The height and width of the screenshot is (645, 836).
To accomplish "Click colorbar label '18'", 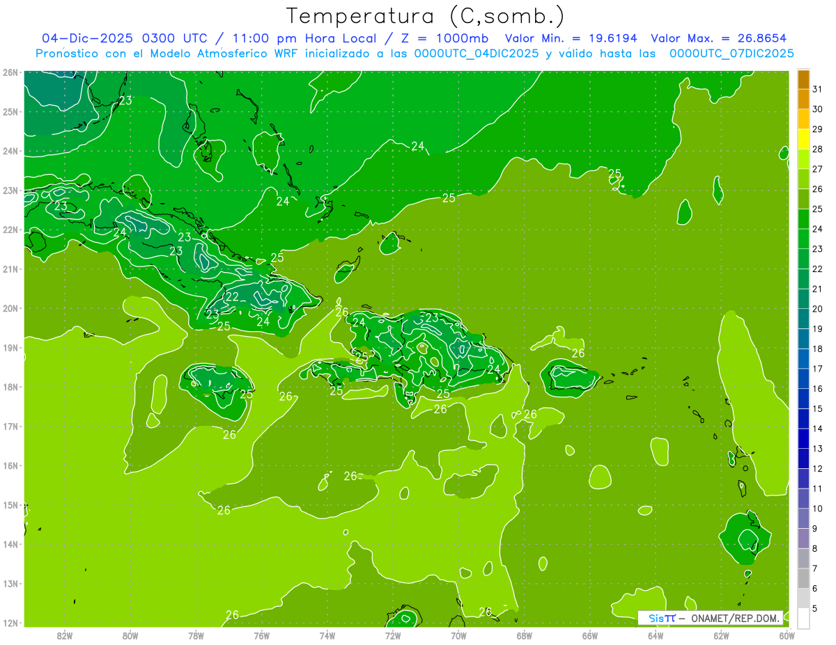I will [817, 349].
